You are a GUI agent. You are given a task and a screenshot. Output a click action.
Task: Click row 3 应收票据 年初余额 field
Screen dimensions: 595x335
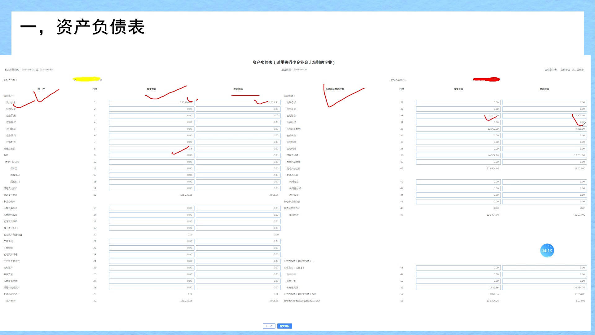click(238, 116)
